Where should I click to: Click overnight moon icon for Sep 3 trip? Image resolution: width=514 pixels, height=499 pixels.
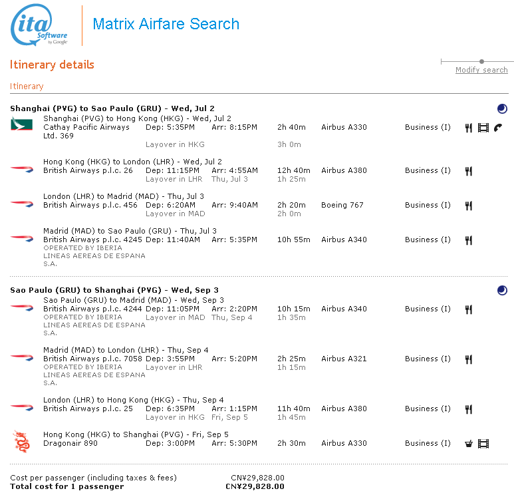coord(502,290)
